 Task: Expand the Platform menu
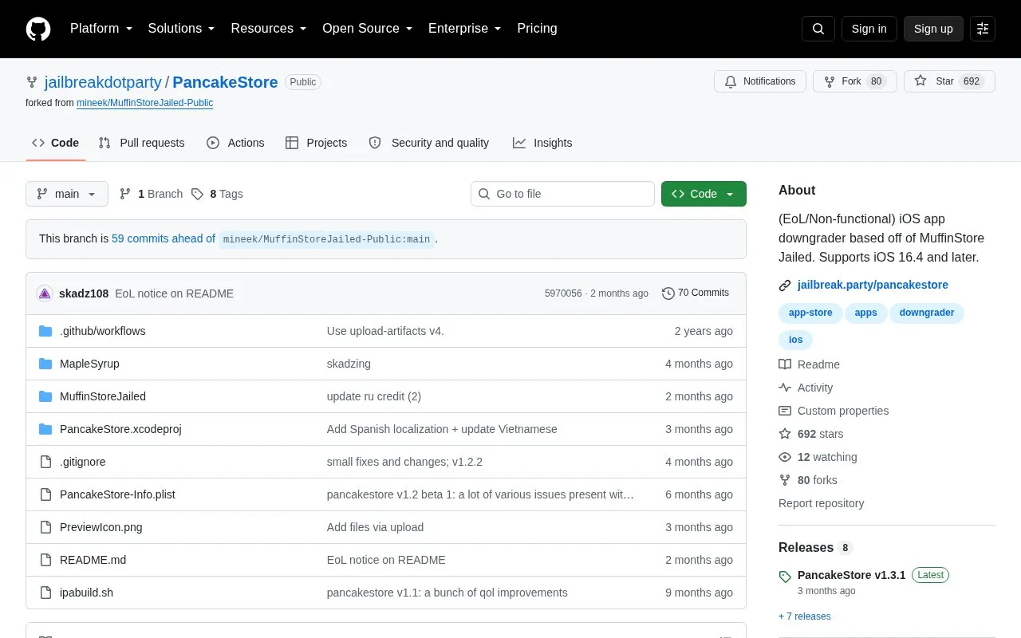pos(101,29)
